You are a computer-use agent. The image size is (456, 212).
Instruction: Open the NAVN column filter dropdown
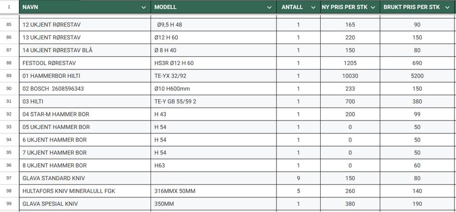pyautogui.click(x=143, y=8)
